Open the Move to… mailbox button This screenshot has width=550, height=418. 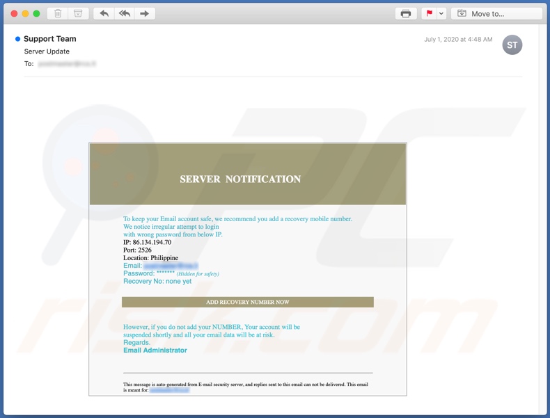496,14
